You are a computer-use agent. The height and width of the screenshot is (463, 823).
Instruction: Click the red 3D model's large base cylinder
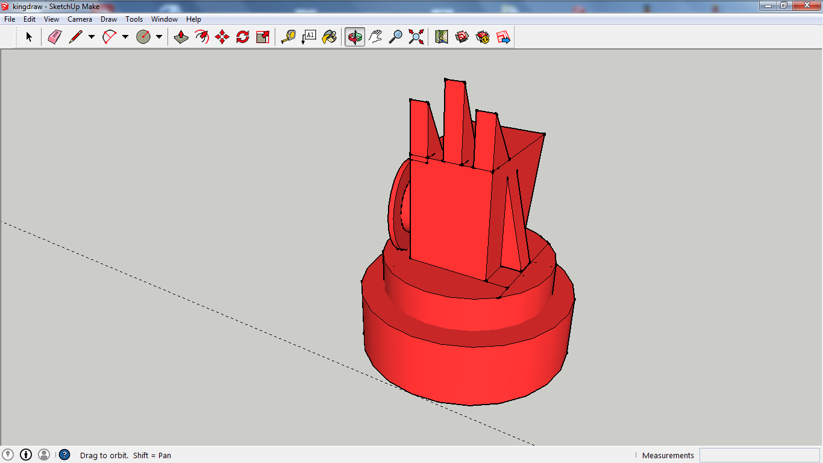[467, 368]
